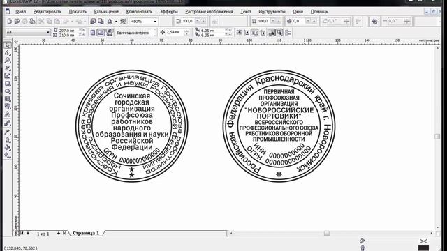Select the Shape tool
The image size is (447, 251).
pyautogui.click(x=8, y=53)
